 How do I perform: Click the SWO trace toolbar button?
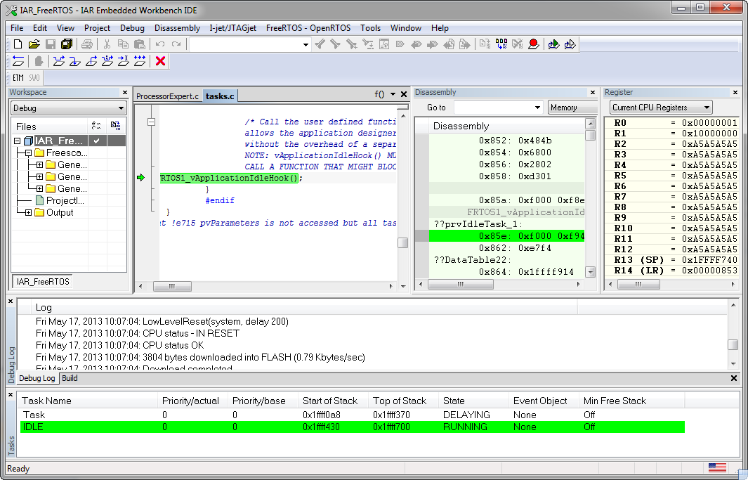[x=34, y=78]
